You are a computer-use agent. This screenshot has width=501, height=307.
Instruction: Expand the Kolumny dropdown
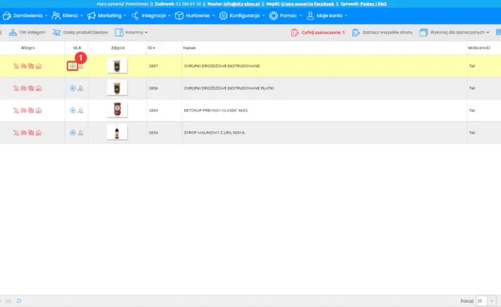tap(132, 32)
